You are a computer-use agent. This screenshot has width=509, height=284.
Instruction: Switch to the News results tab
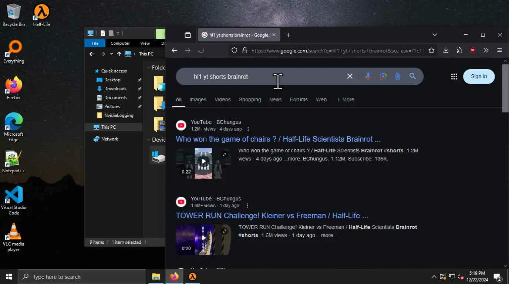(x=275, y=99)
